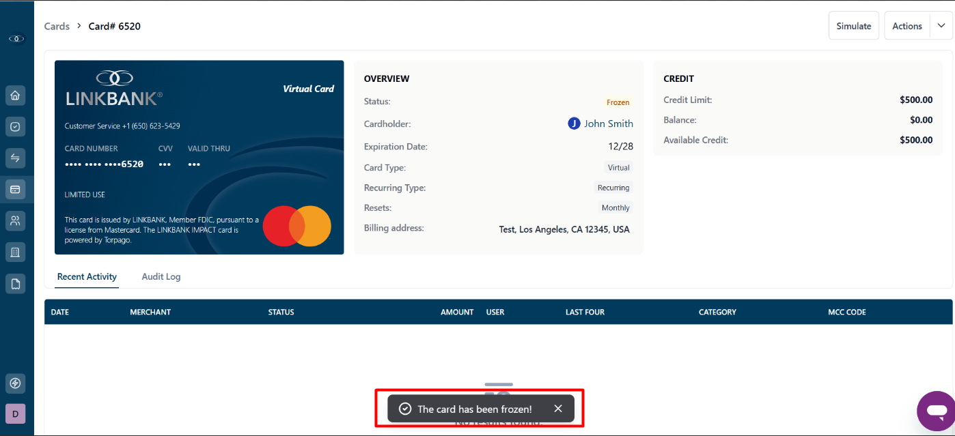Click the Mastercard logo on the card
Viewport: 955px width, 436px height.
[x=297, y=226]
